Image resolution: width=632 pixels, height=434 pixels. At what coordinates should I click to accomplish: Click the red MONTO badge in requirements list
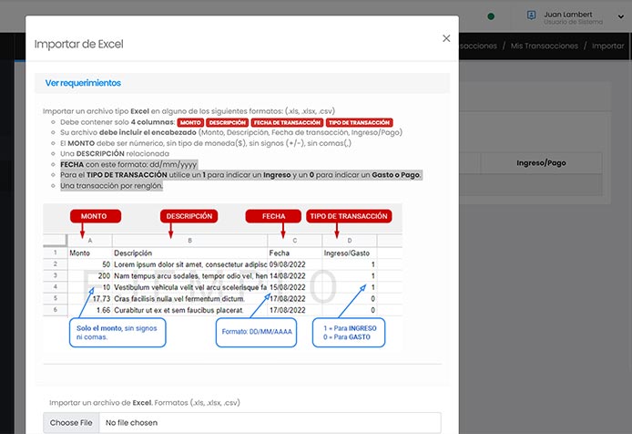(x=190, y=122)
